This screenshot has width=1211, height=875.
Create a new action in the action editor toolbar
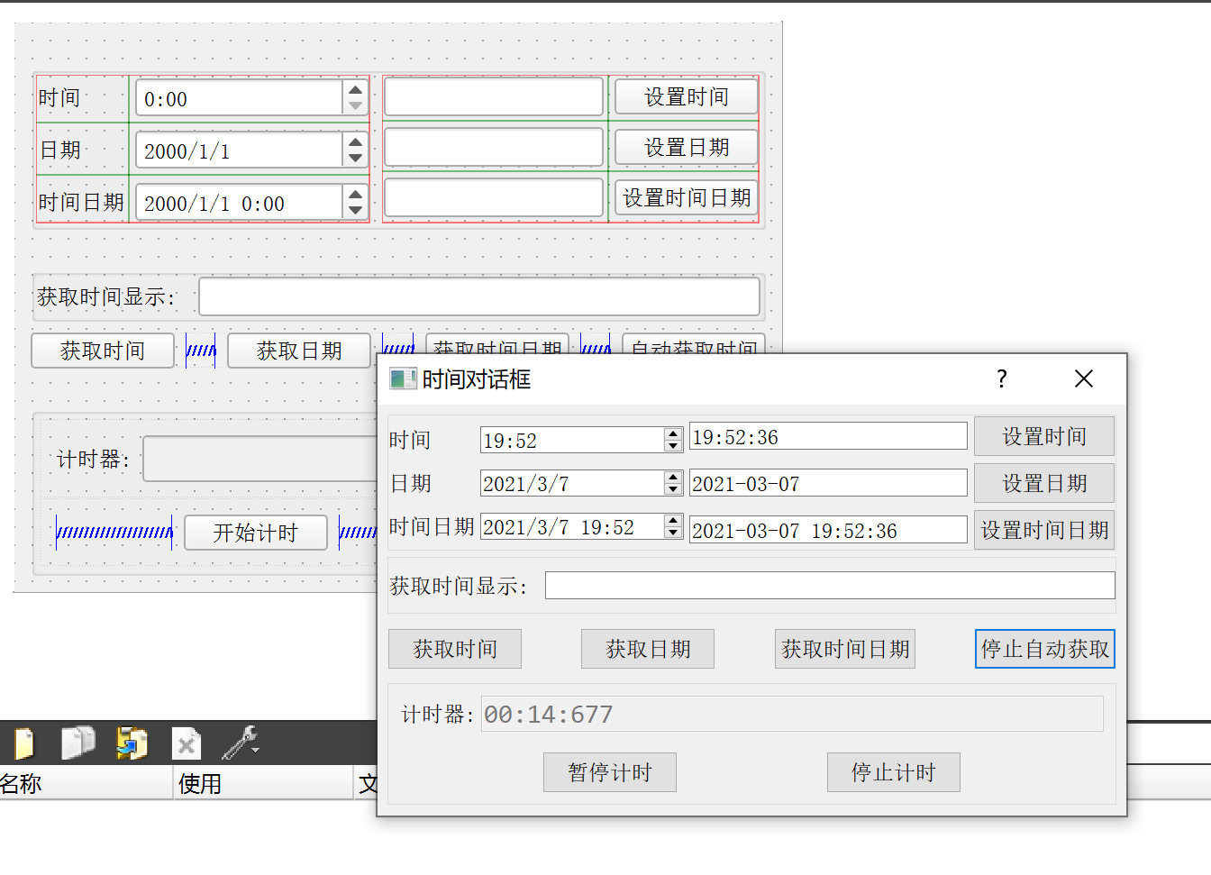pyautogui.click(x=23, y=744)
